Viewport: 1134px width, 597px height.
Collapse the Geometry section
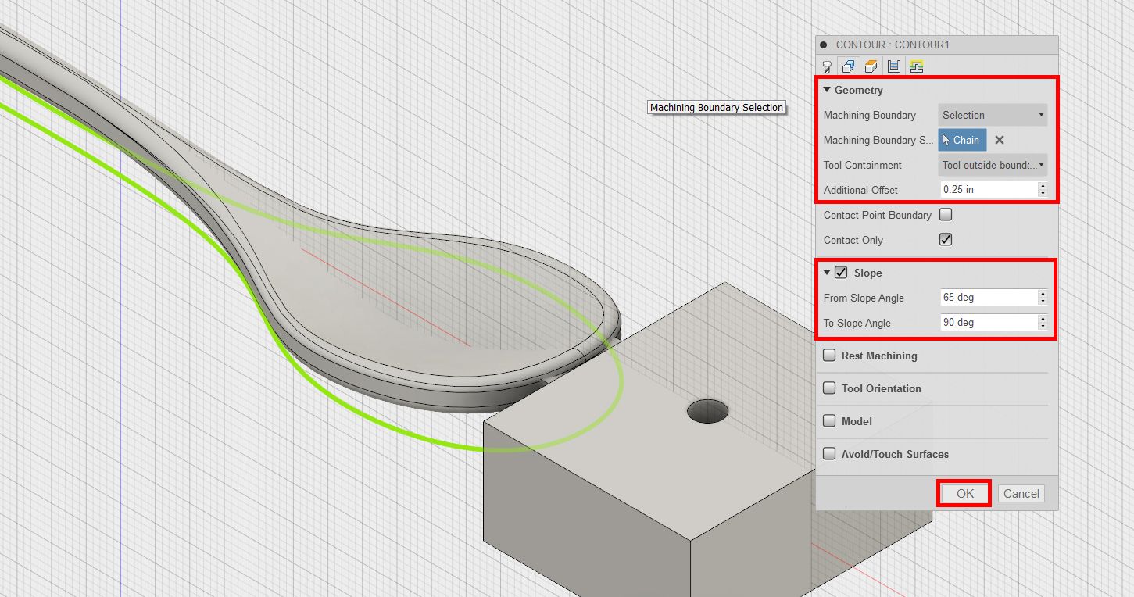click(828, 90)
